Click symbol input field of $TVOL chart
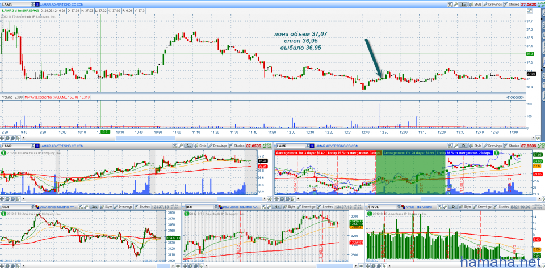This screenshot has width=545, height=268. 382,207
